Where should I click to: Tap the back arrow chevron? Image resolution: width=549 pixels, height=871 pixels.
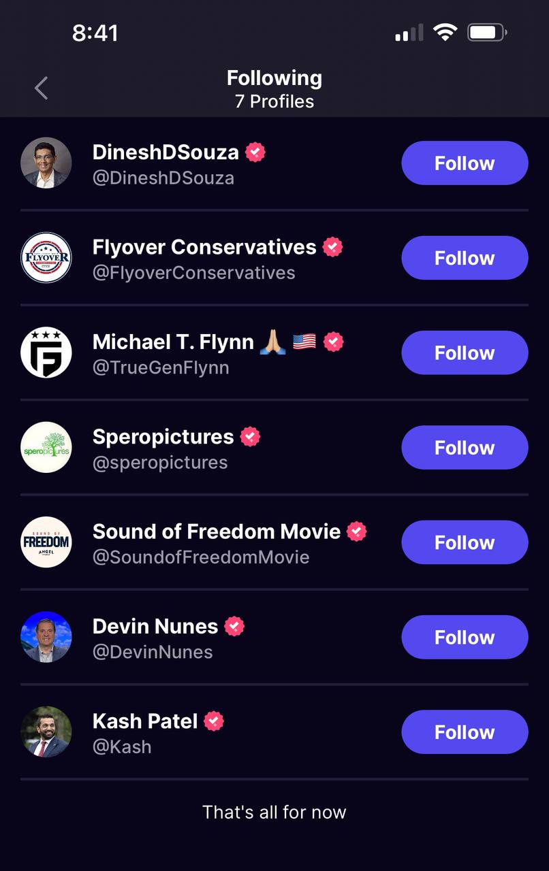[42, 88]
